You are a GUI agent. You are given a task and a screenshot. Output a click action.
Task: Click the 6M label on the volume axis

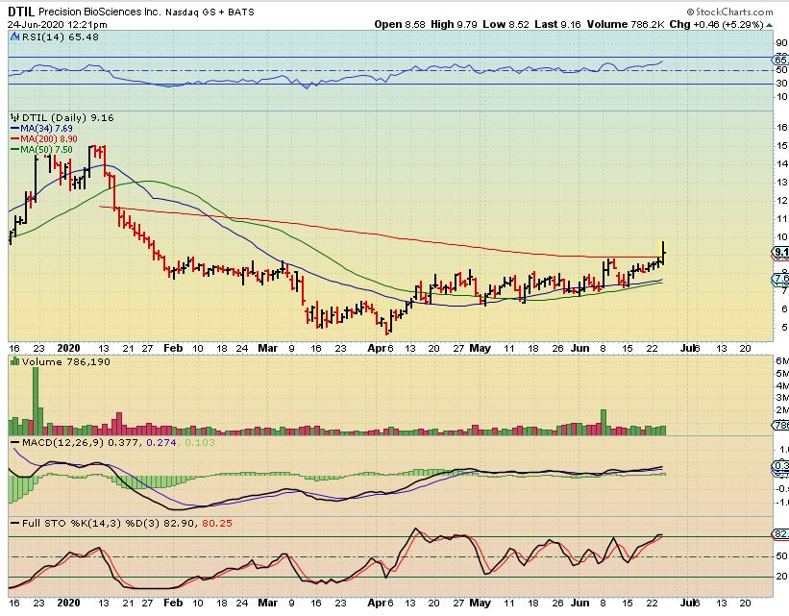click(x=782, y=360)
